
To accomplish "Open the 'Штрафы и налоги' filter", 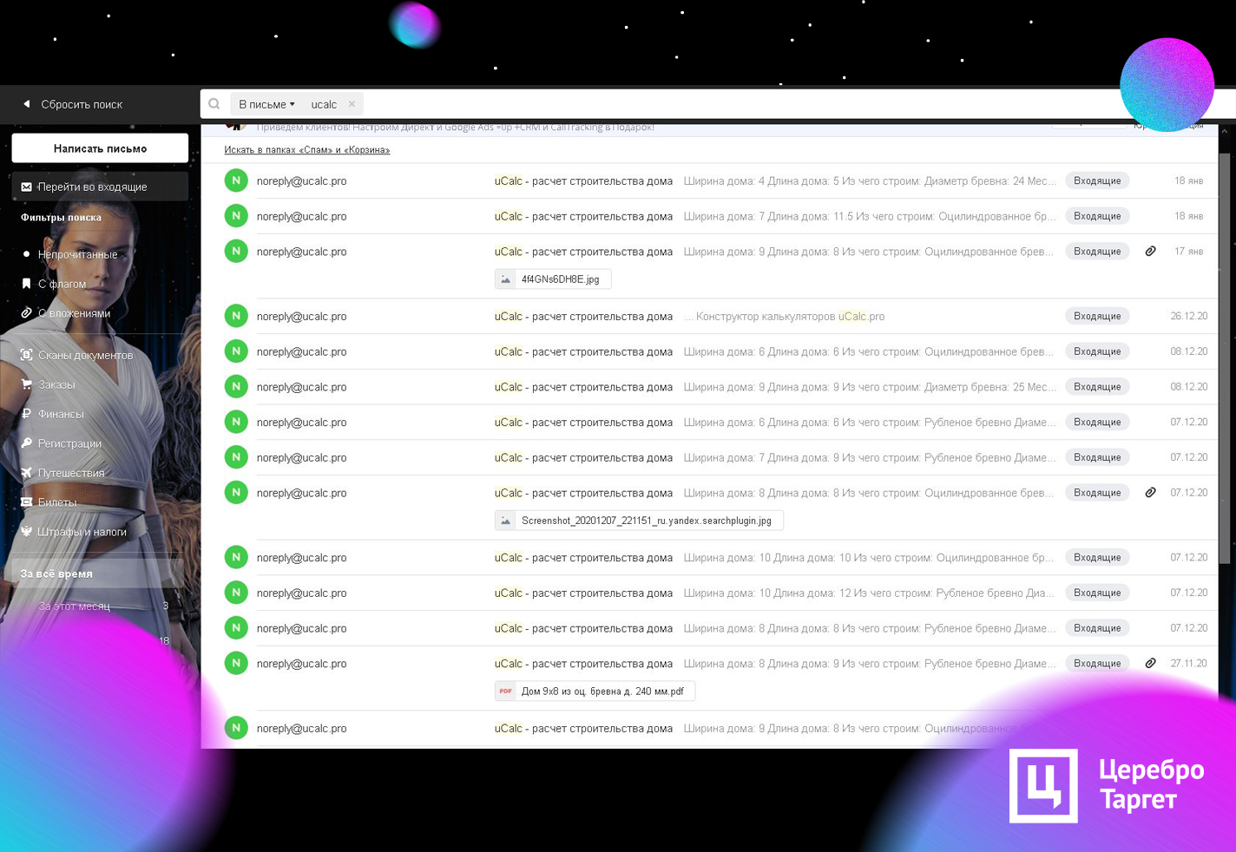I will pyautogui.click(x=82, y=532).
